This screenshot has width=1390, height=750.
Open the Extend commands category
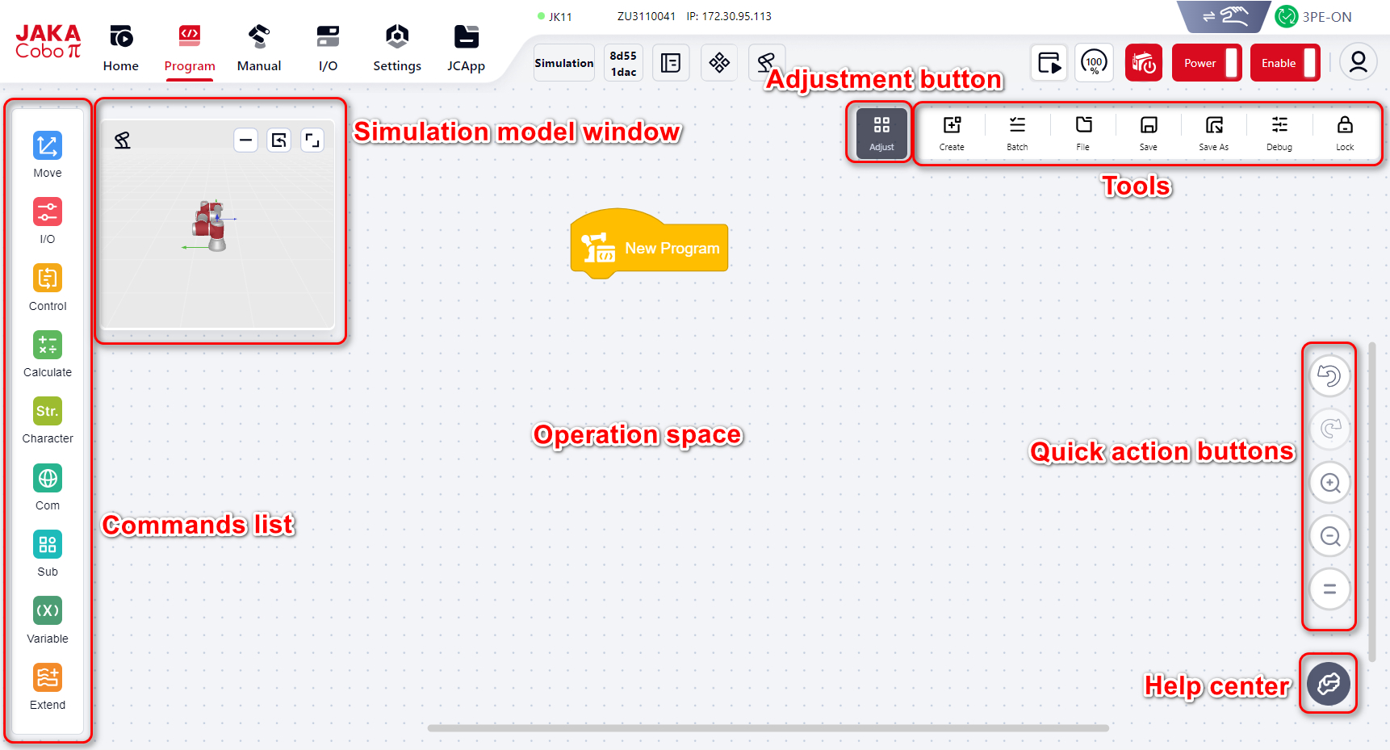coord(48,678)
